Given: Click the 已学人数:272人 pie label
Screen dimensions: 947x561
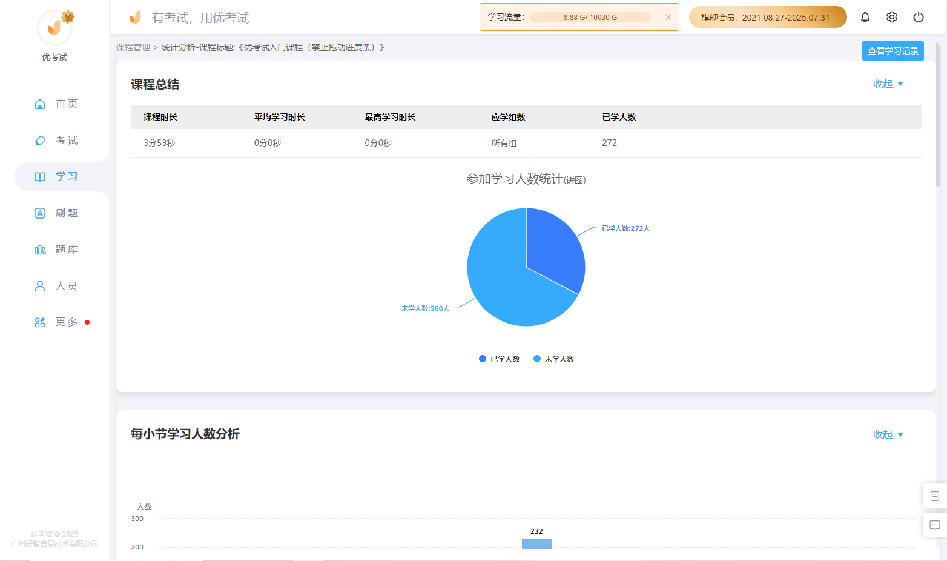Looking at the screenshot, I should tap(625, 228).
